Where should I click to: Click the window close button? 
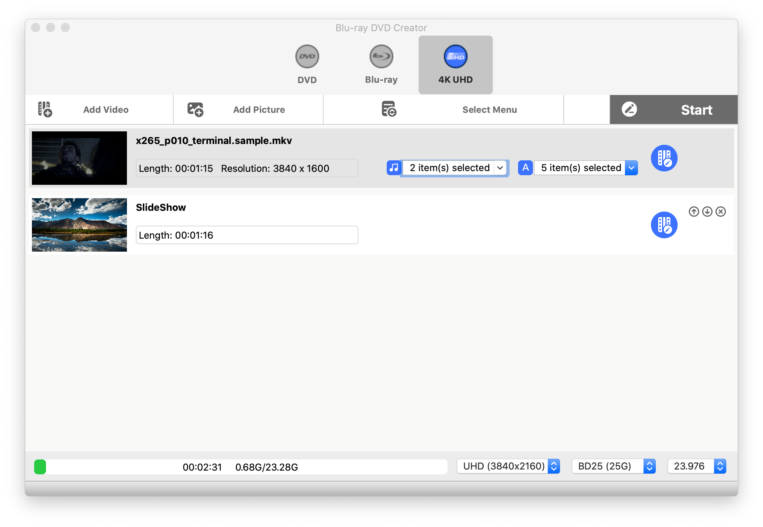click(36, 27)
